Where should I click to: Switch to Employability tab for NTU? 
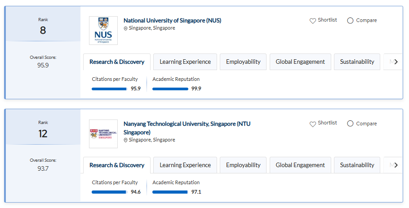(x=243, y=165)
